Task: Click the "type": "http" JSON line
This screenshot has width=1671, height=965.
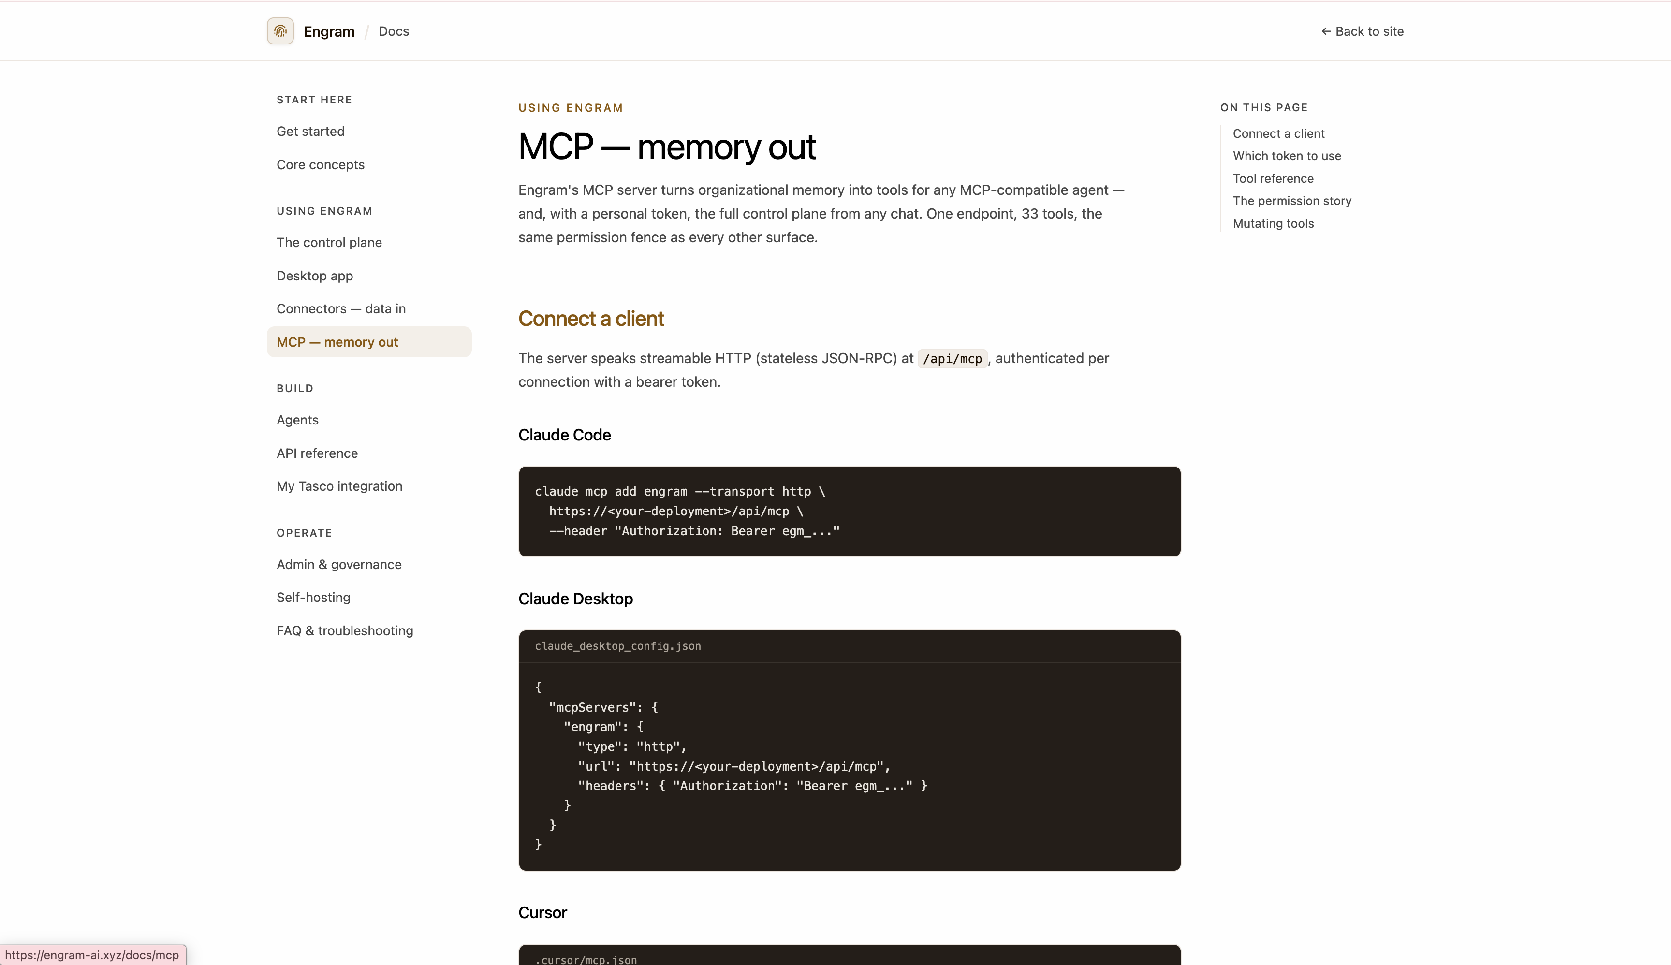Action: 631,746
